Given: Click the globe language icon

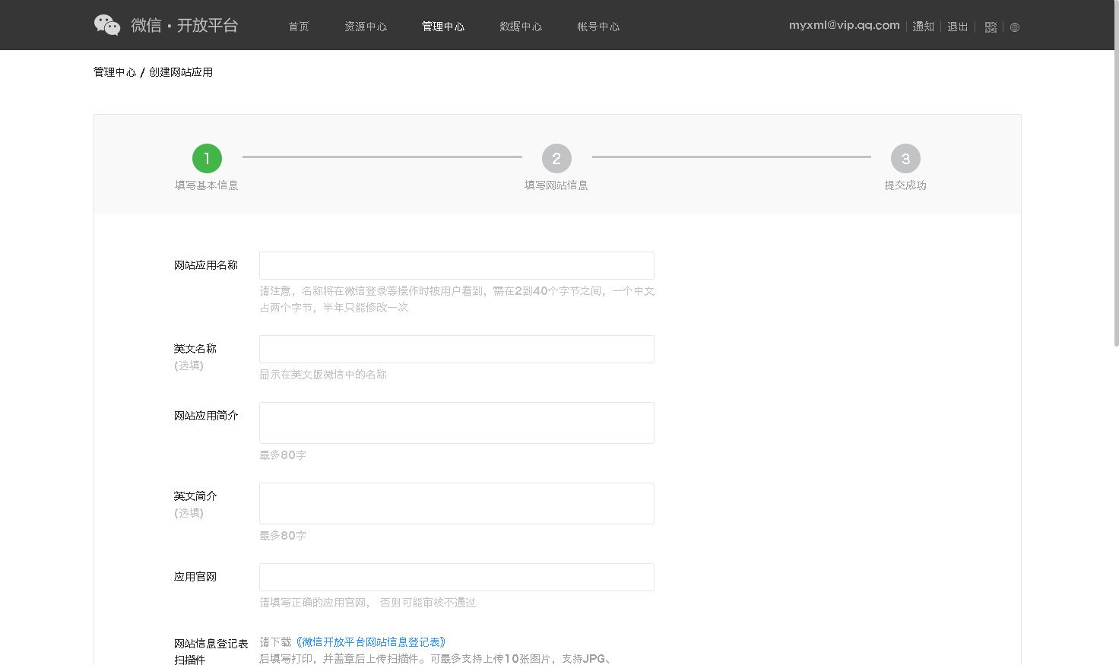Looking at the screenshot, I should [x=1015, y=27].
